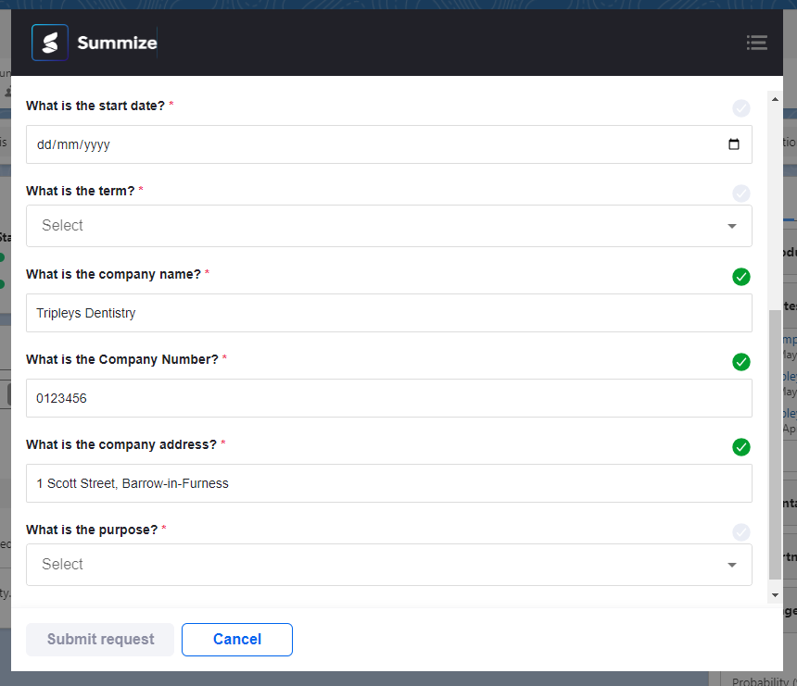Screen dimensions: 797x686
Task: Click the Summize logo icon
Action: click(49, 42)
